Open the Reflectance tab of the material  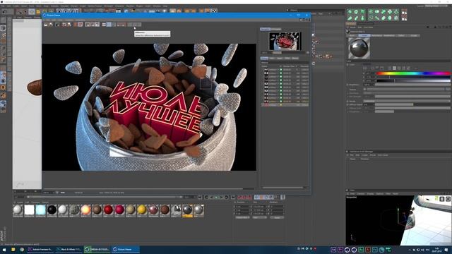click(x=376, y=35)
